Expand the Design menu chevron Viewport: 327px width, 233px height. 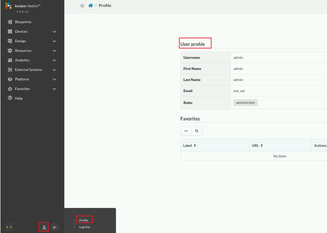(54, 41)
